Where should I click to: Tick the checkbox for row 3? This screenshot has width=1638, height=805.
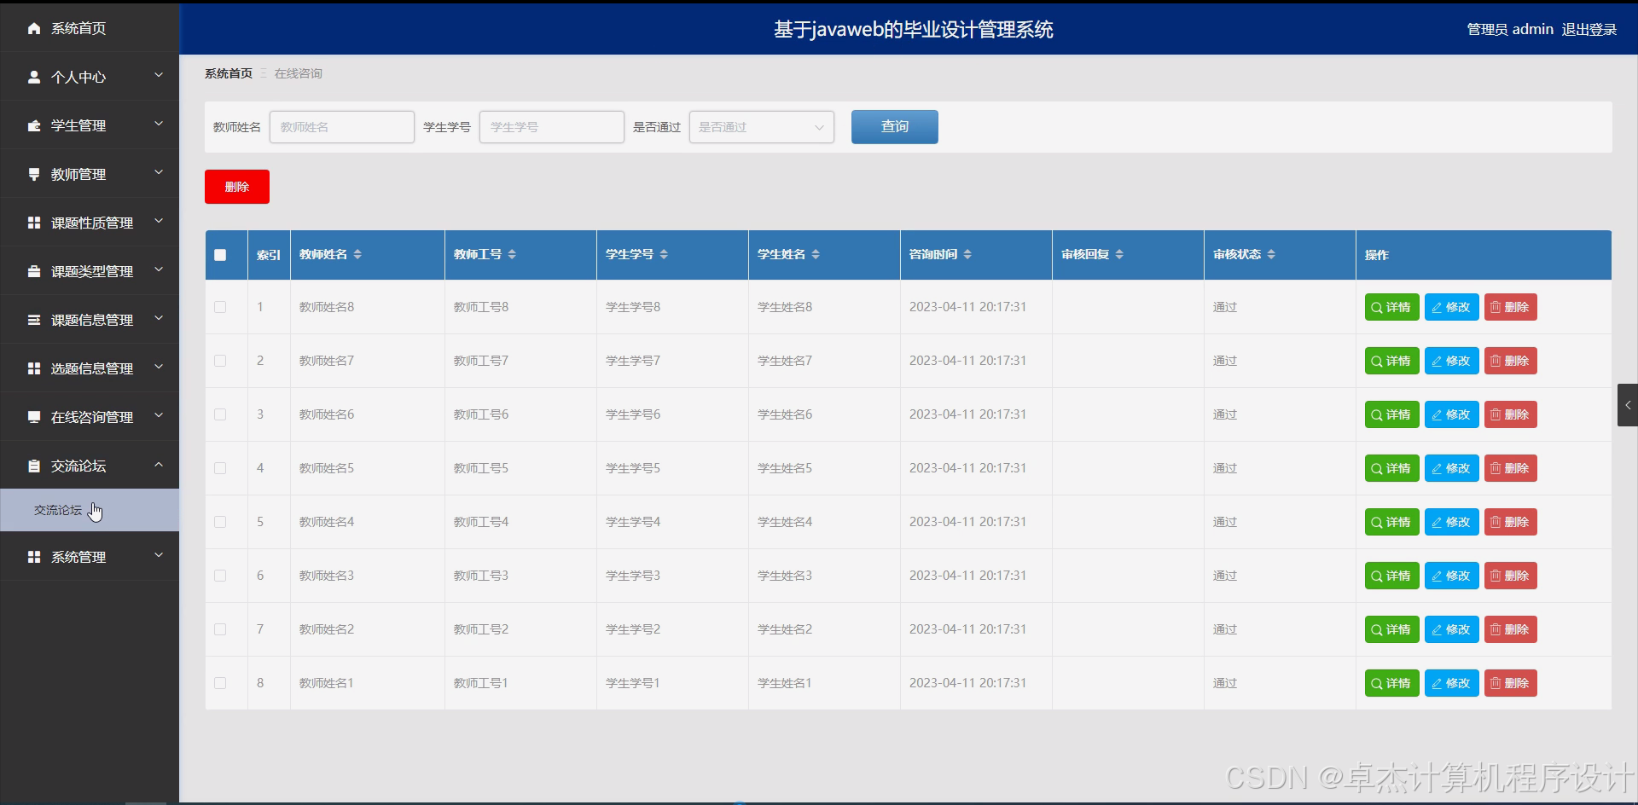[220, 414]
